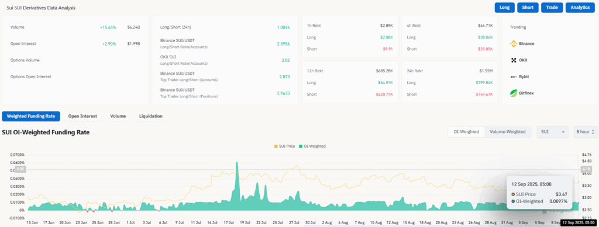Click the Long button

click(504, 8)
